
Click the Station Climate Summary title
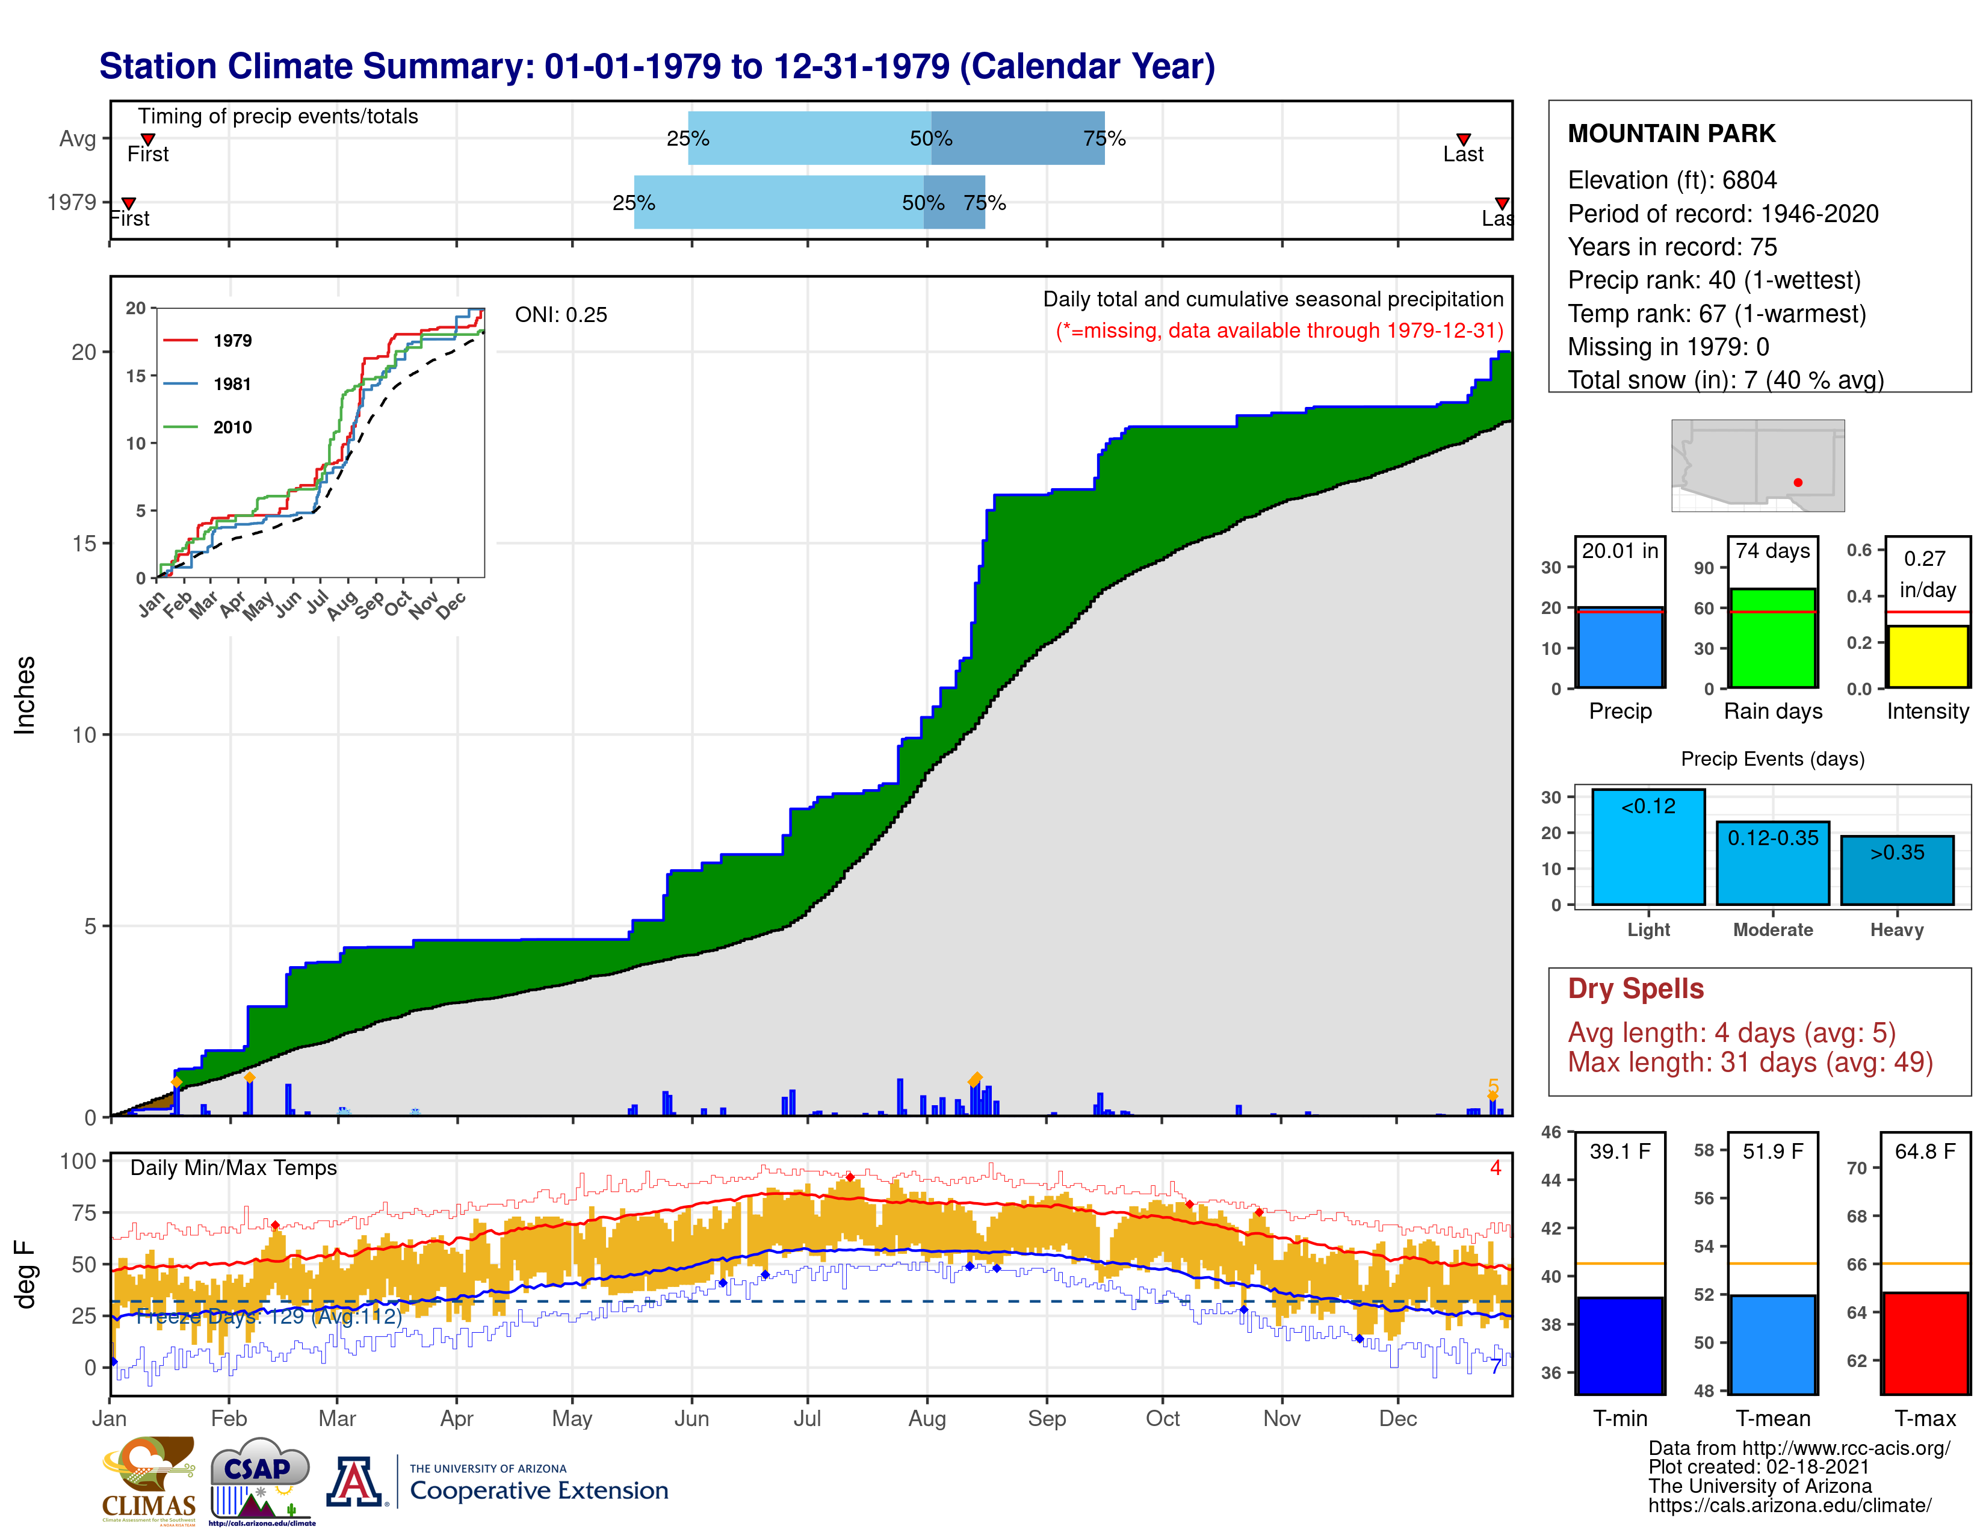tap(657, 66)
